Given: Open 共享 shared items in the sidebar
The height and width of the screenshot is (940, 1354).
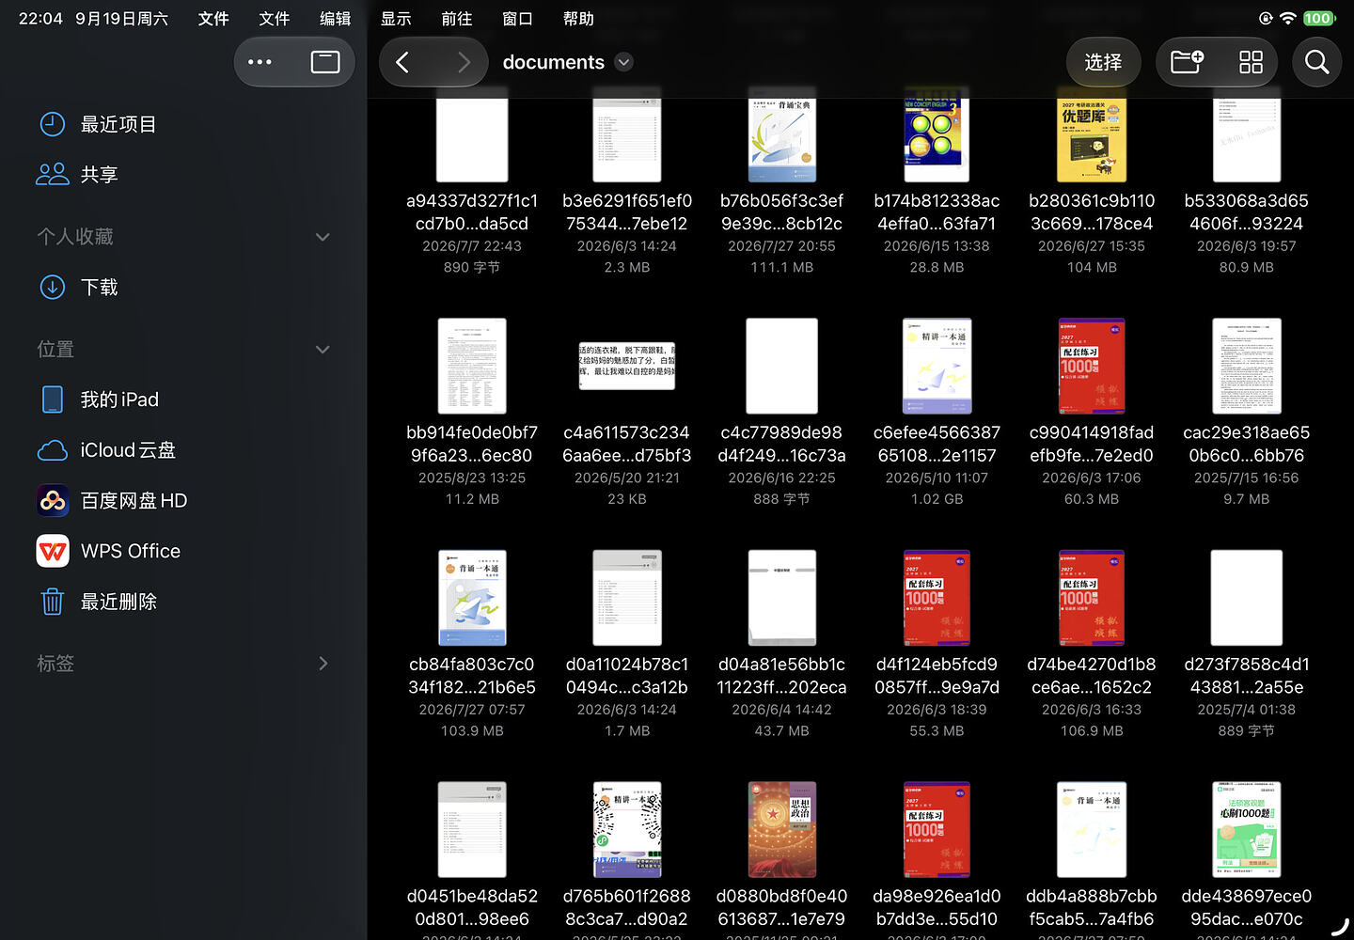Looking at the screenshot, I should tap(183, 175).
